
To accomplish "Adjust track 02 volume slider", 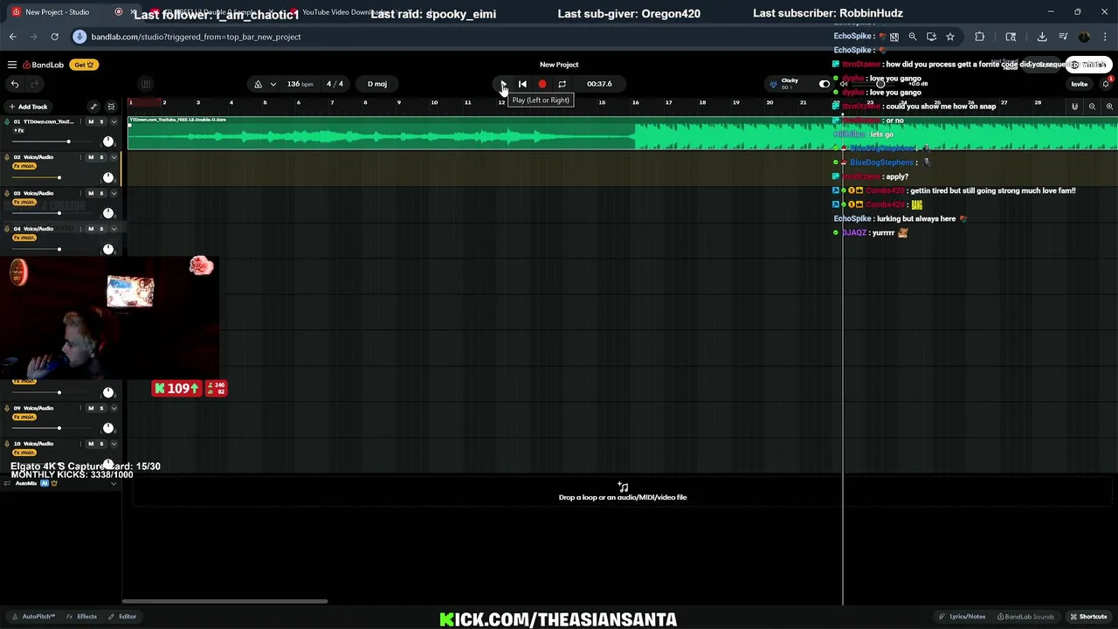I will coord(54,177).
